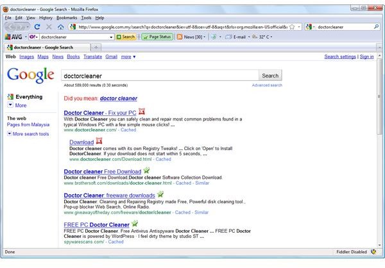Click the AVG toolbar logo
Image resolution: width=385 pixels, height=268 pixels.
pyautogui.click(x=13, y=37)
